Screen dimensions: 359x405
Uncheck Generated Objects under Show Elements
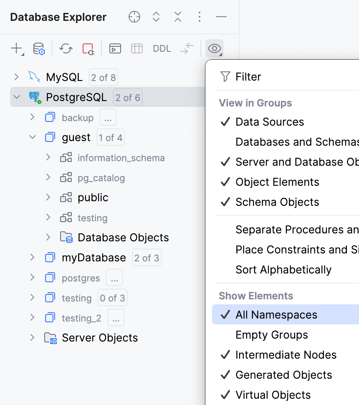pos(283,375)
